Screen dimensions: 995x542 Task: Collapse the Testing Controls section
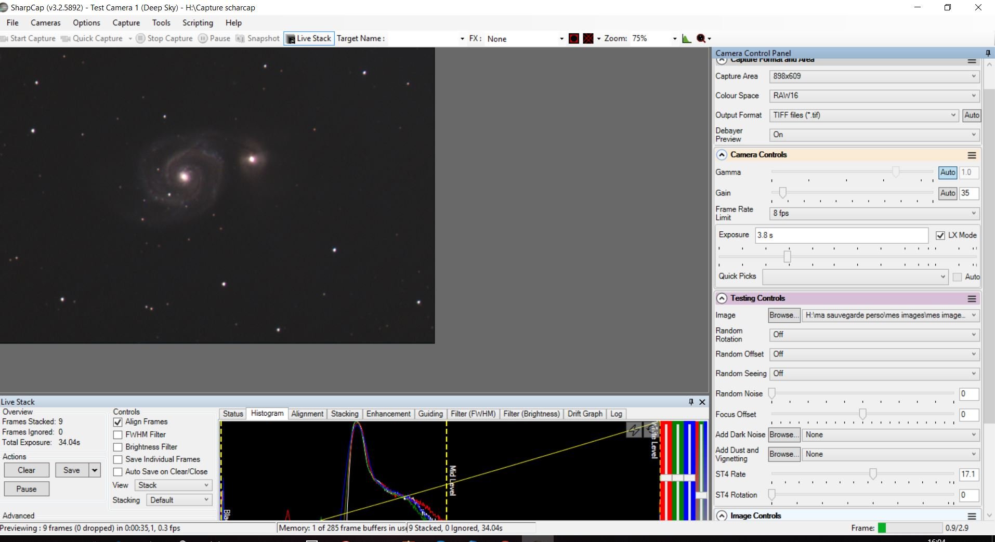(722, 298)
